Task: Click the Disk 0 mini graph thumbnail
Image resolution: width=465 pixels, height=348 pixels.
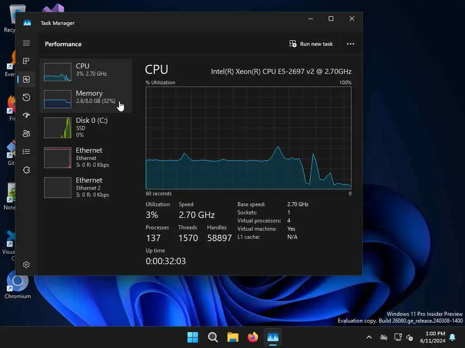Action: click(58, 127)
